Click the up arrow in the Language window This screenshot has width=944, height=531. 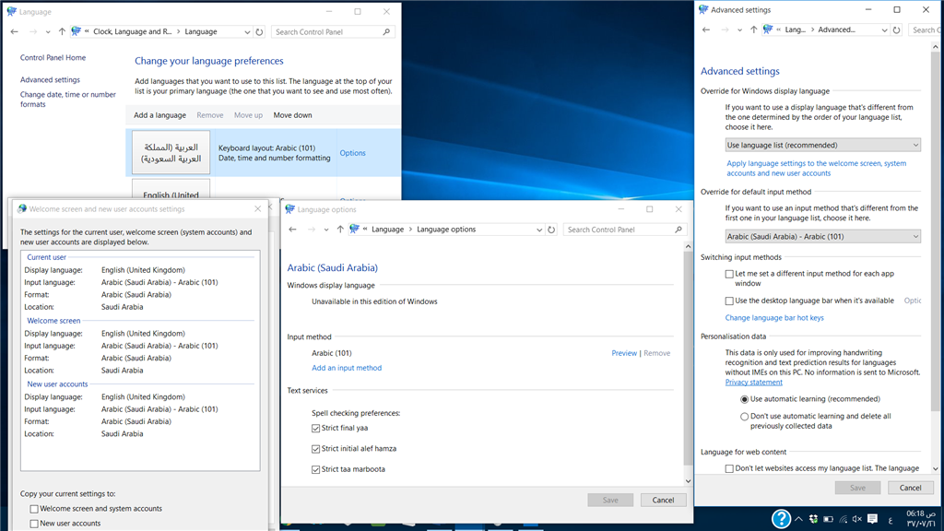pyautogui.click(x=62, y=32)
